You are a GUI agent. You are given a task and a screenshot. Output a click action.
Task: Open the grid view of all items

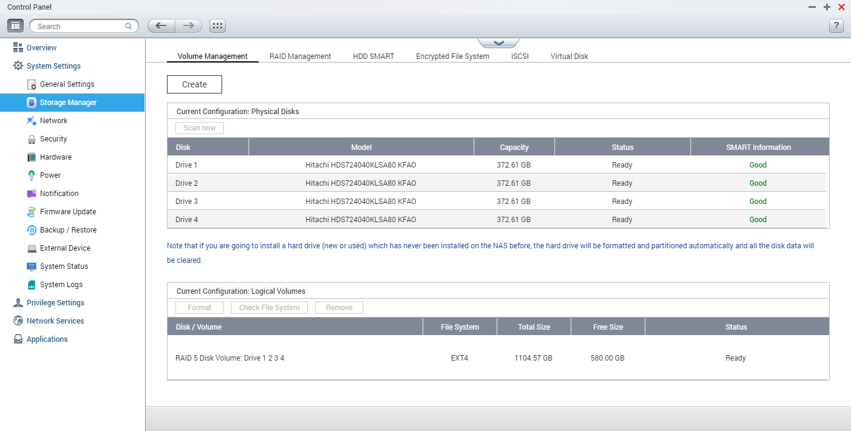[x=217, y=25]
